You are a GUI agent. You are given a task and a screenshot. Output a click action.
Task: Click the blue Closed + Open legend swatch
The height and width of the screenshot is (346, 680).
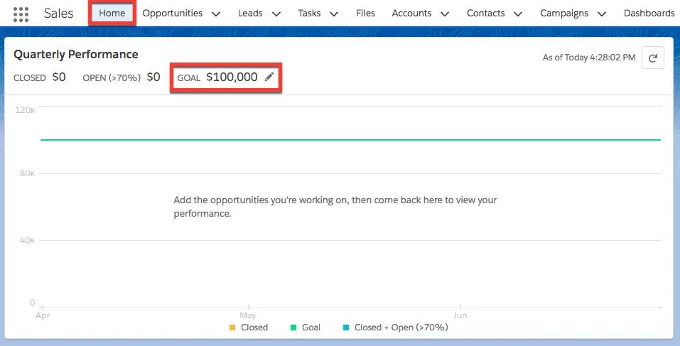pos(345,328)
